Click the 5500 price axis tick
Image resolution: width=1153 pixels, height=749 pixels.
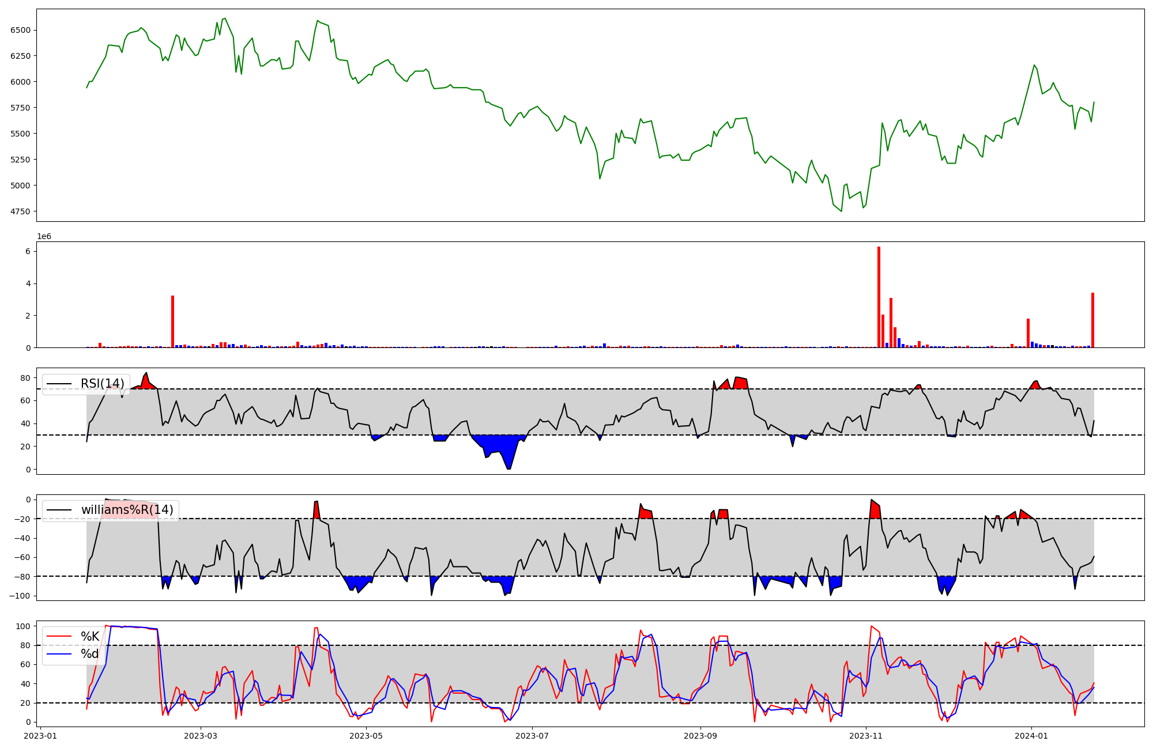click(21, 134)
